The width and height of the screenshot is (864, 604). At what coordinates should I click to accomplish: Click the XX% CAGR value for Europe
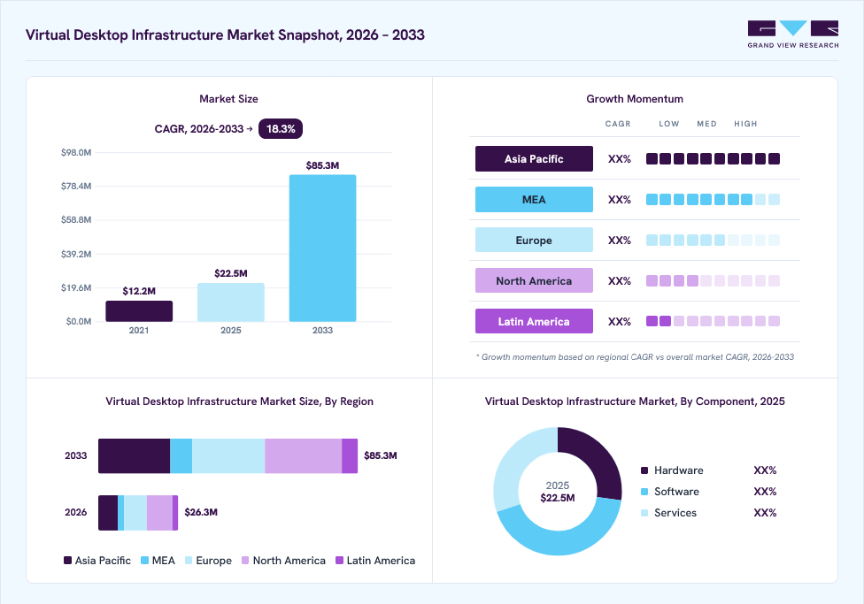[620, 240]
